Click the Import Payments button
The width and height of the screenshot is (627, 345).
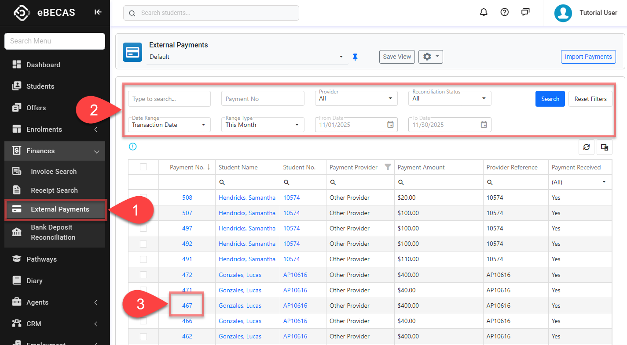[x=588, y=57]
